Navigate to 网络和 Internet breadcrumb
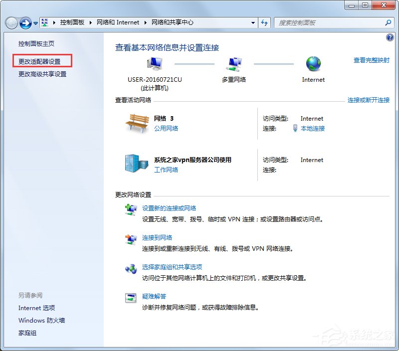Viewport: 399px width, 351px height. click(x=118, y=22)
